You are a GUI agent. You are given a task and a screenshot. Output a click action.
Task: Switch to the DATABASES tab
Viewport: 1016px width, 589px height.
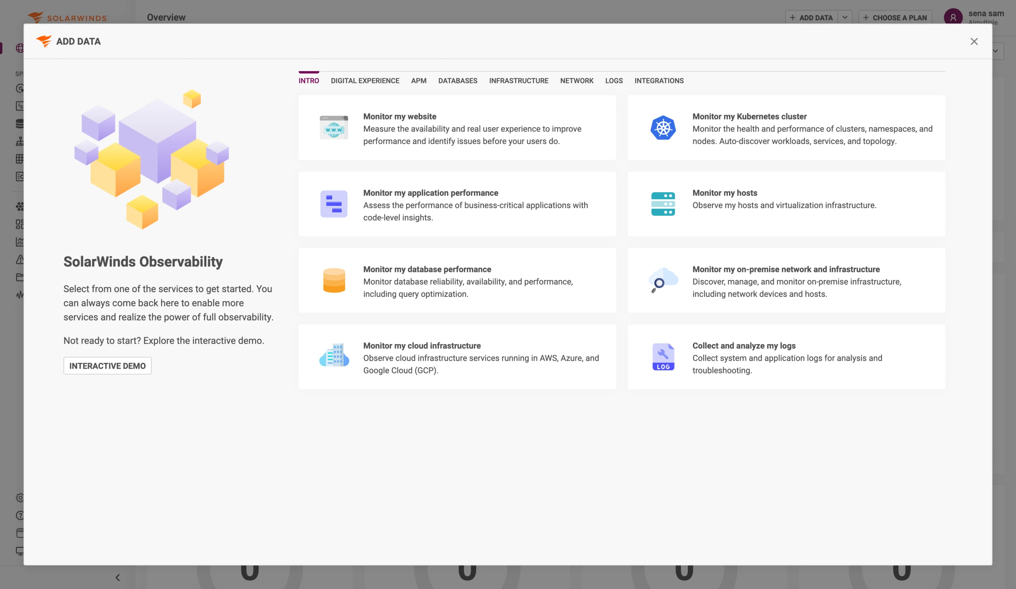(x=458, y=81)
